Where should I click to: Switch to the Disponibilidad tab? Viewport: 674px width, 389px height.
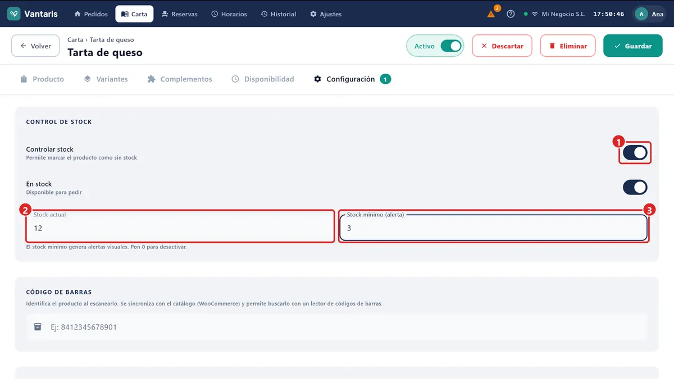(263, 79)
